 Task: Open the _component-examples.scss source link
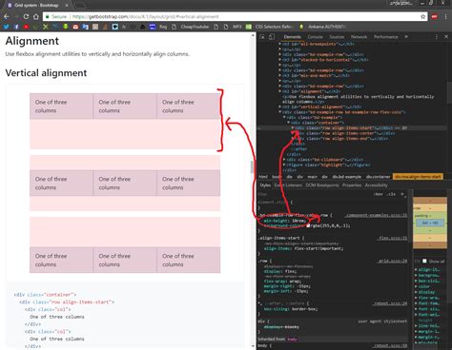[376, 215]
